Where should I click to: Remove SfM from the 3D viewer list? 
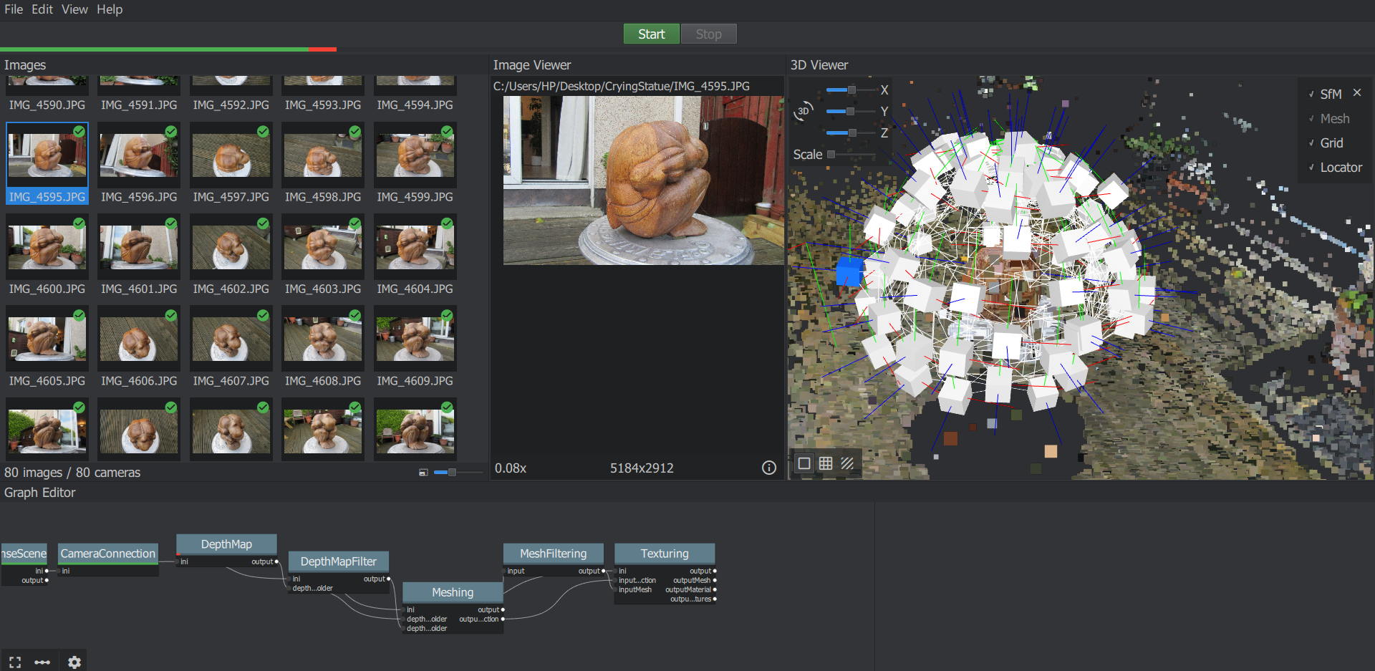coord(1357,93)
